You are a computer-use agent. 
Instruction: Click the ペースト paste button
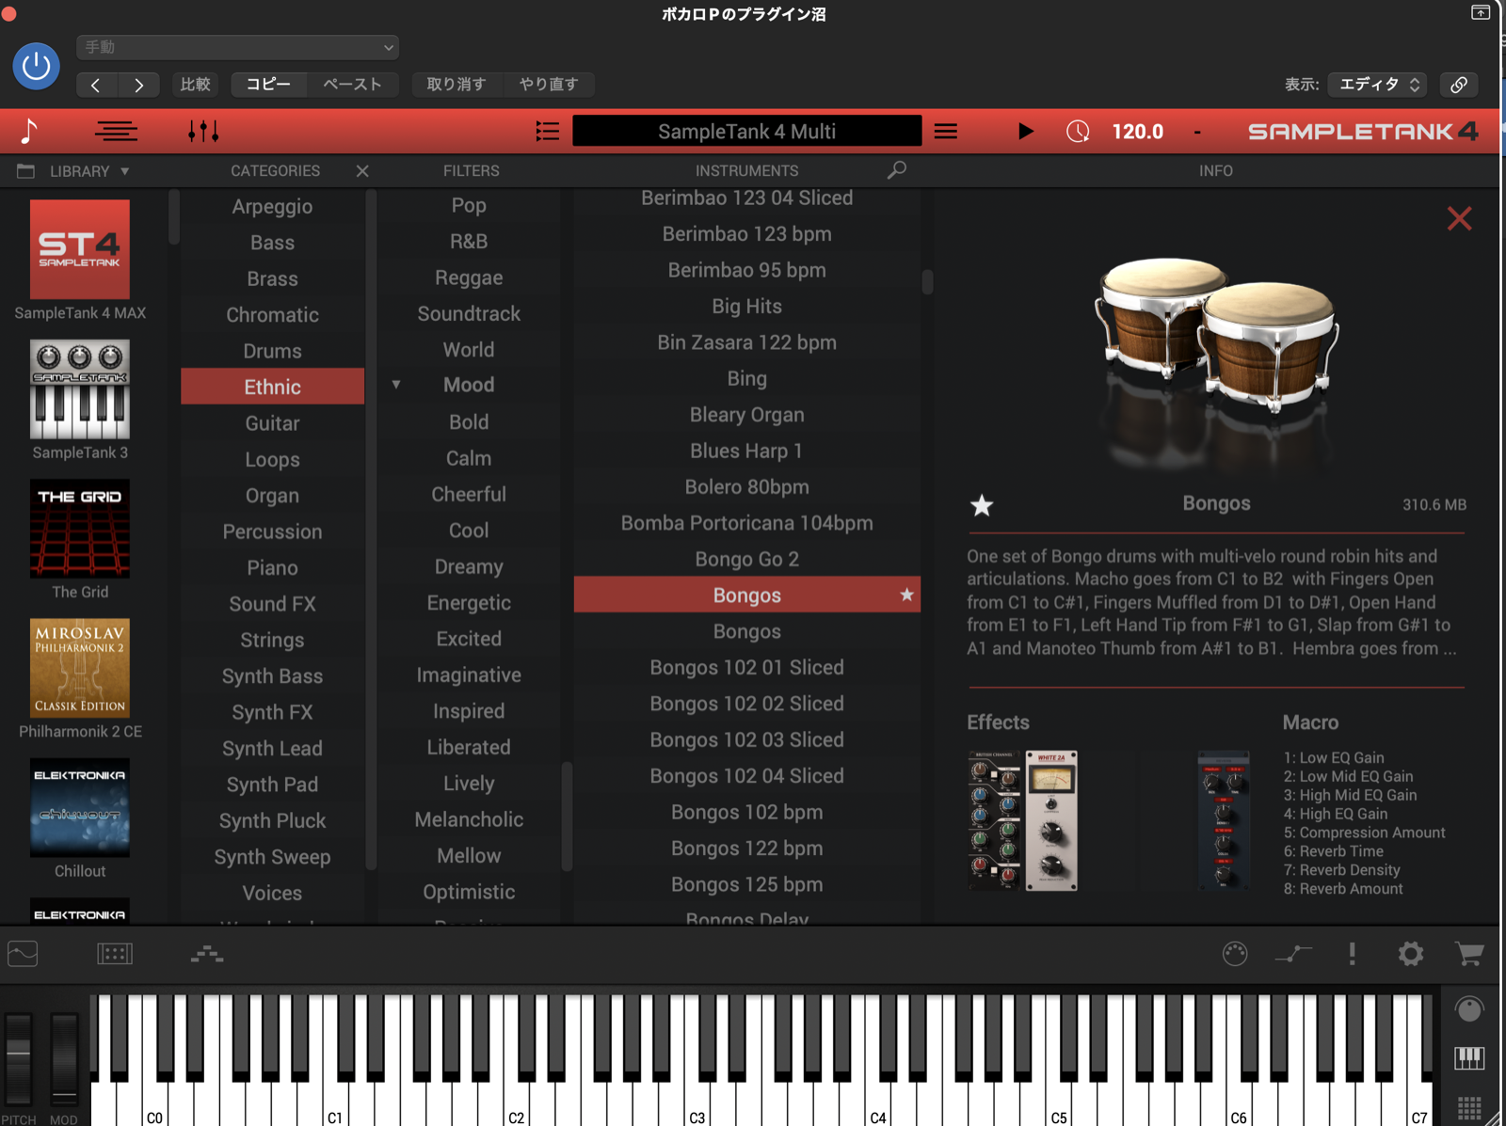click(352, 85)
